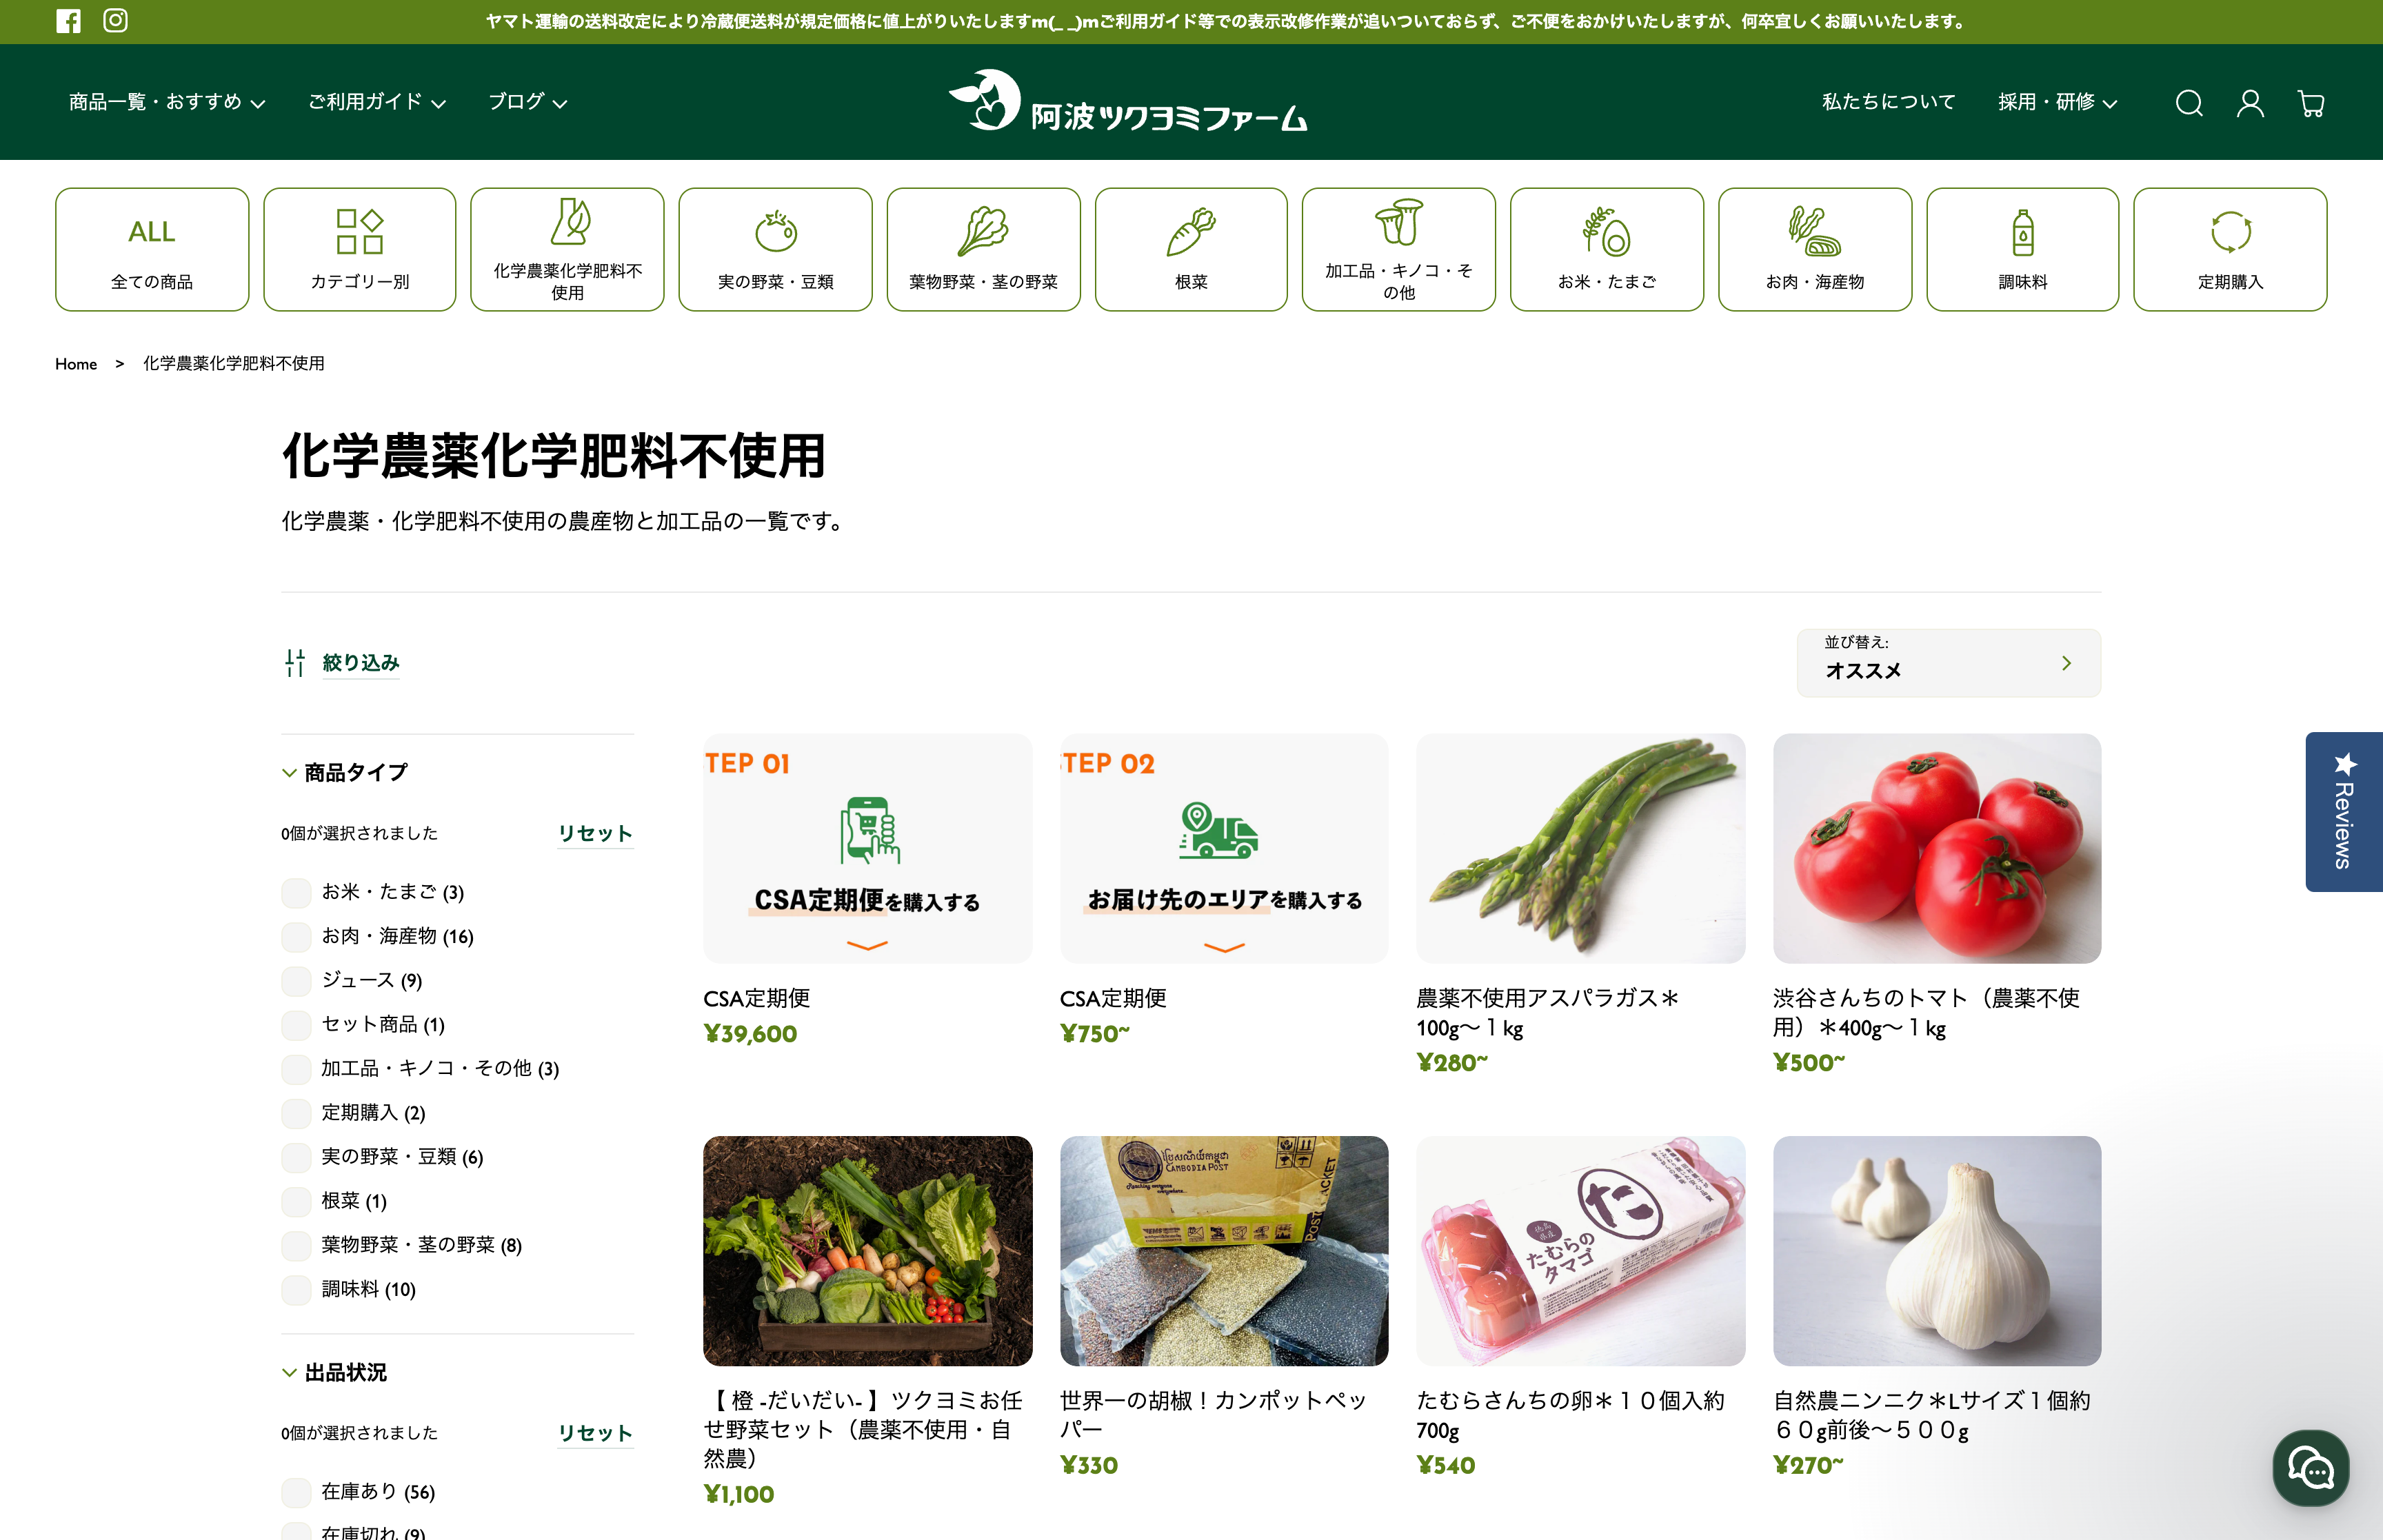Viewport: 2383px width, 1540px height.
Task: Click the 商品タイプ リセット link
Action: (595, 833)
